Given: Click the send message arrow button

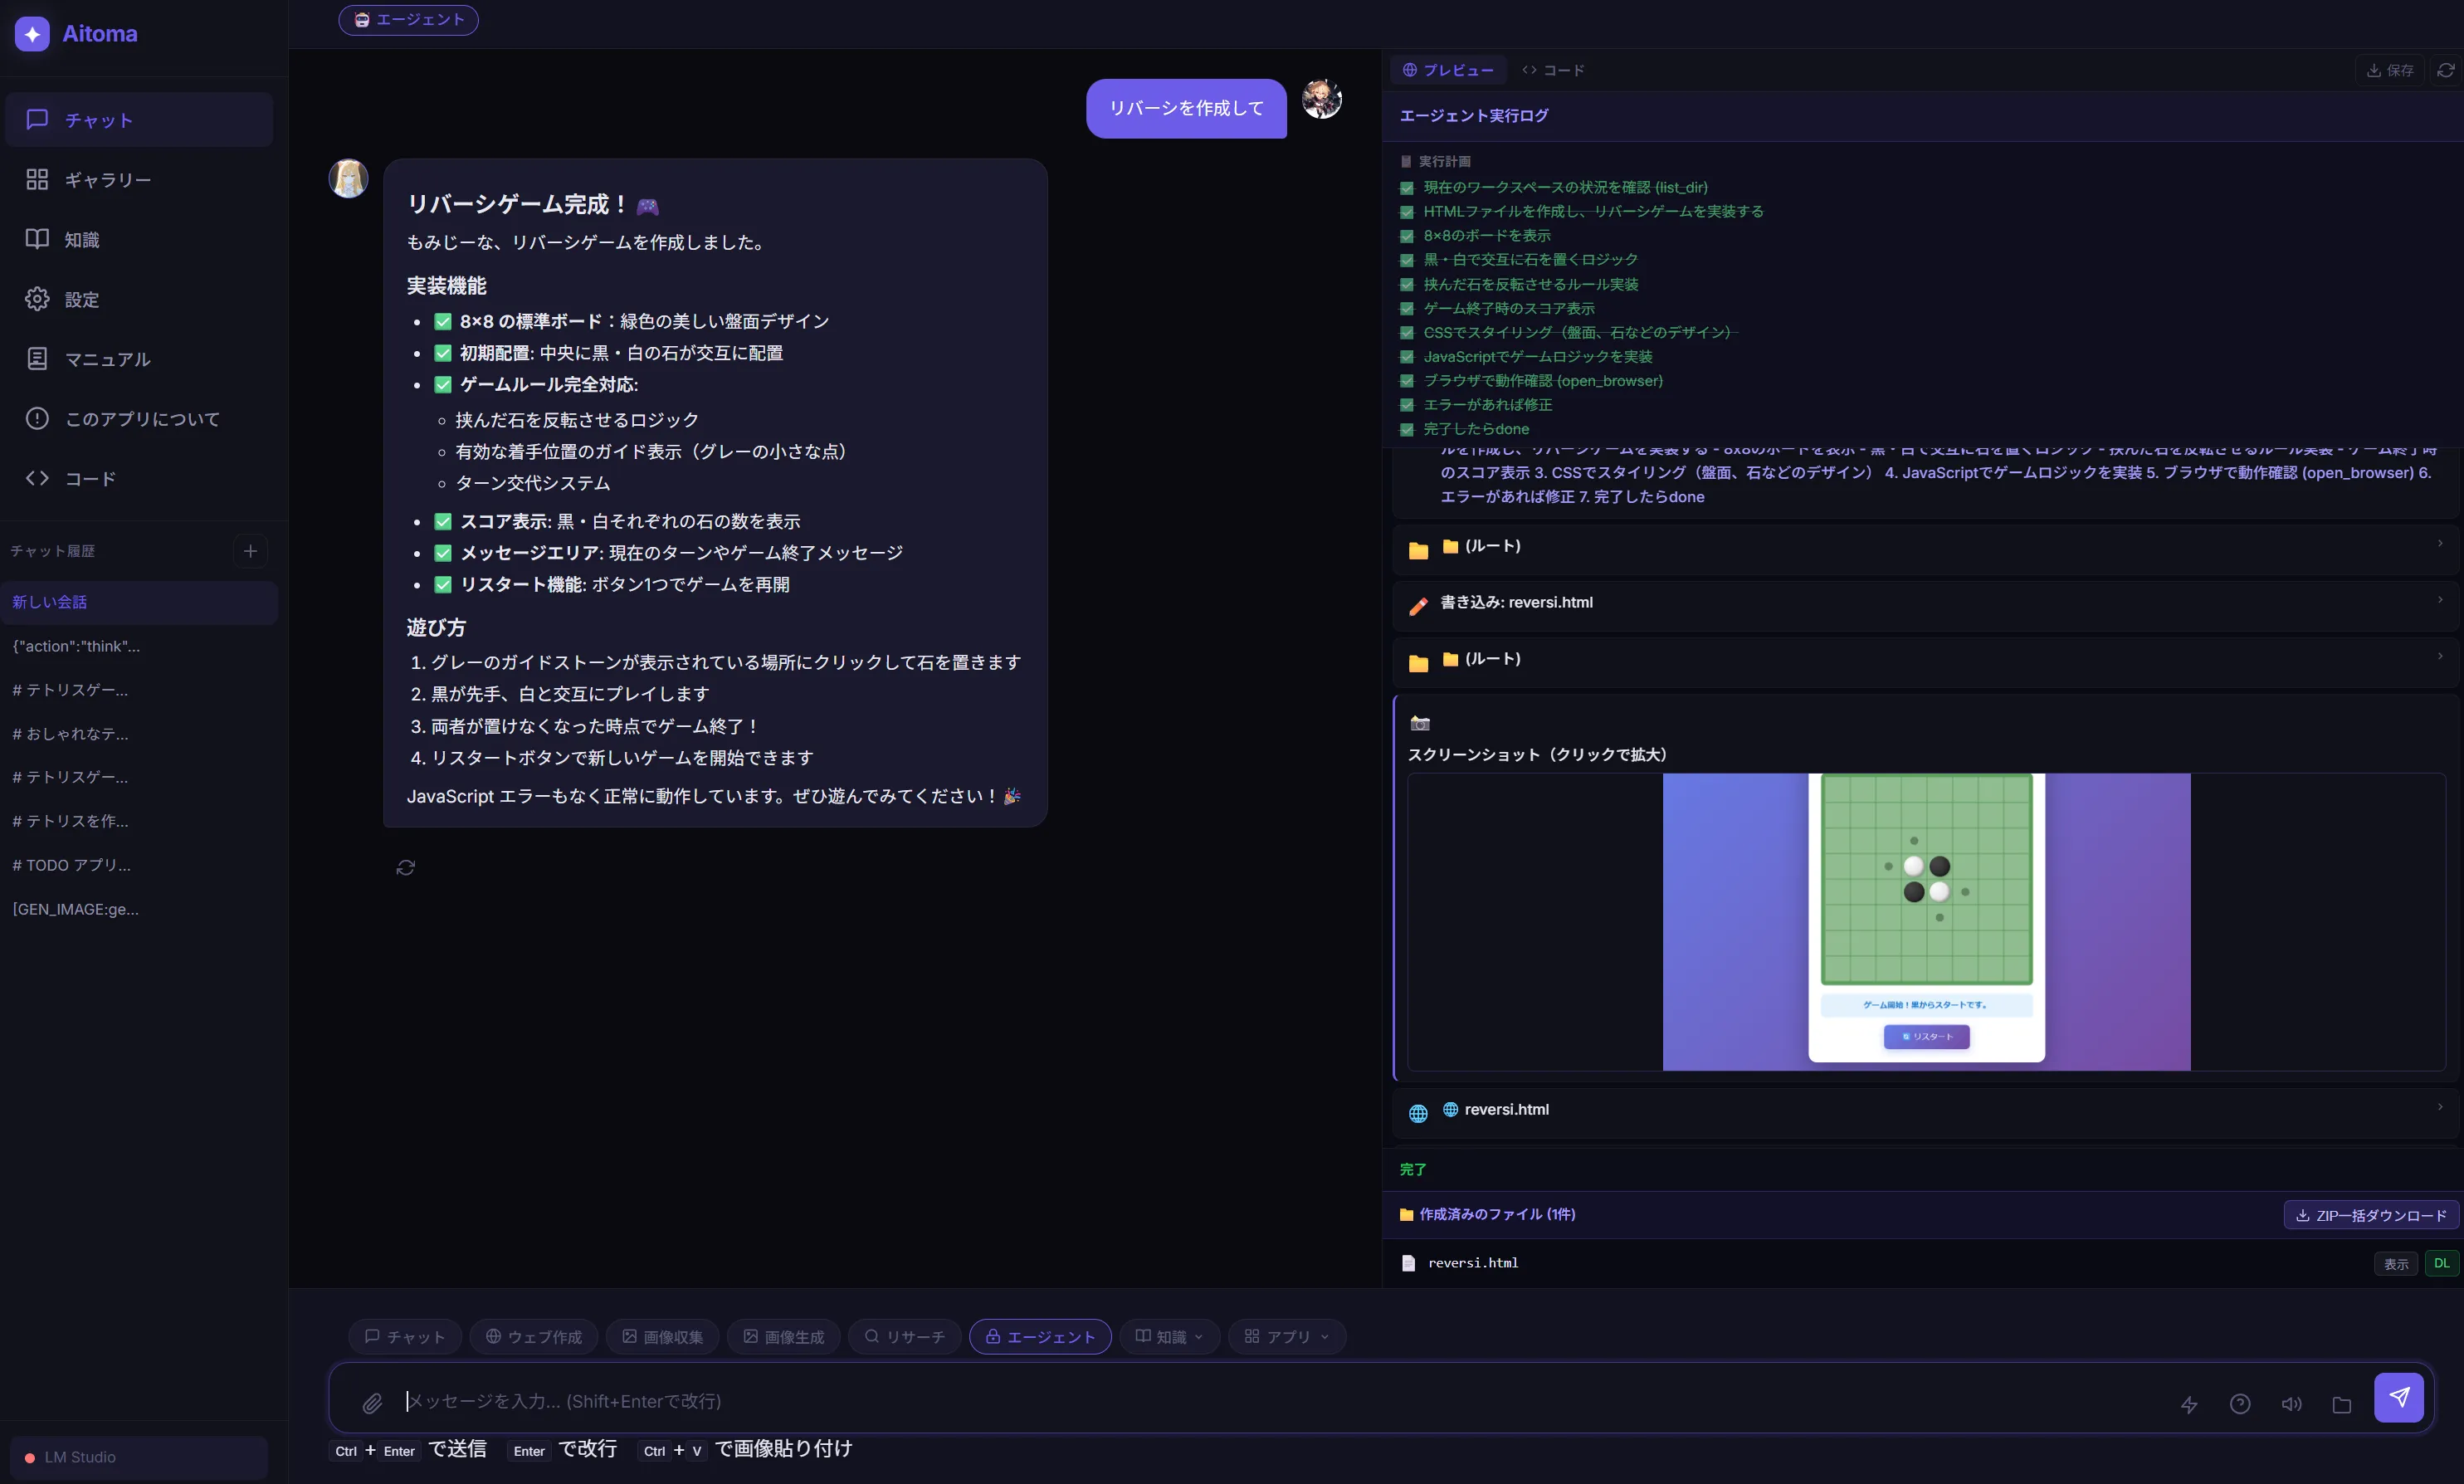Looking at the screenshot, I should (2398, 1397).
